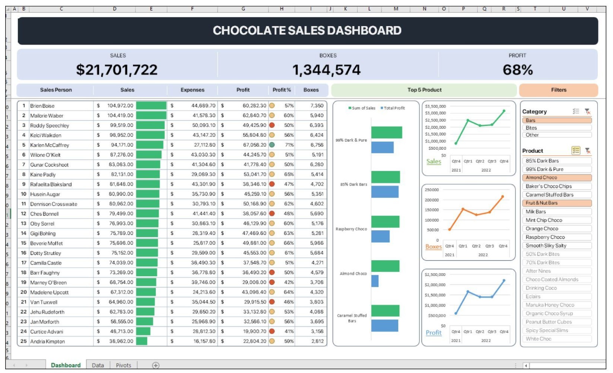Toggle the 85% Dark Bars product filter
Screen dimensions: 613x373
[x=557, y=161]
